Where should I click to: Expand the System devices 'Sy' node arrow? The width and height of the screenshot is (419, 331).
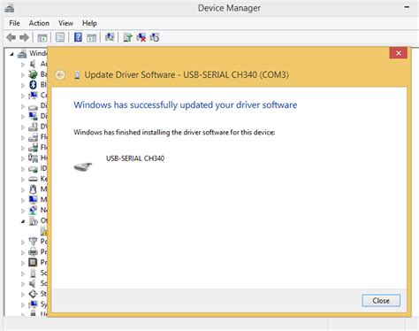[23, 304]
